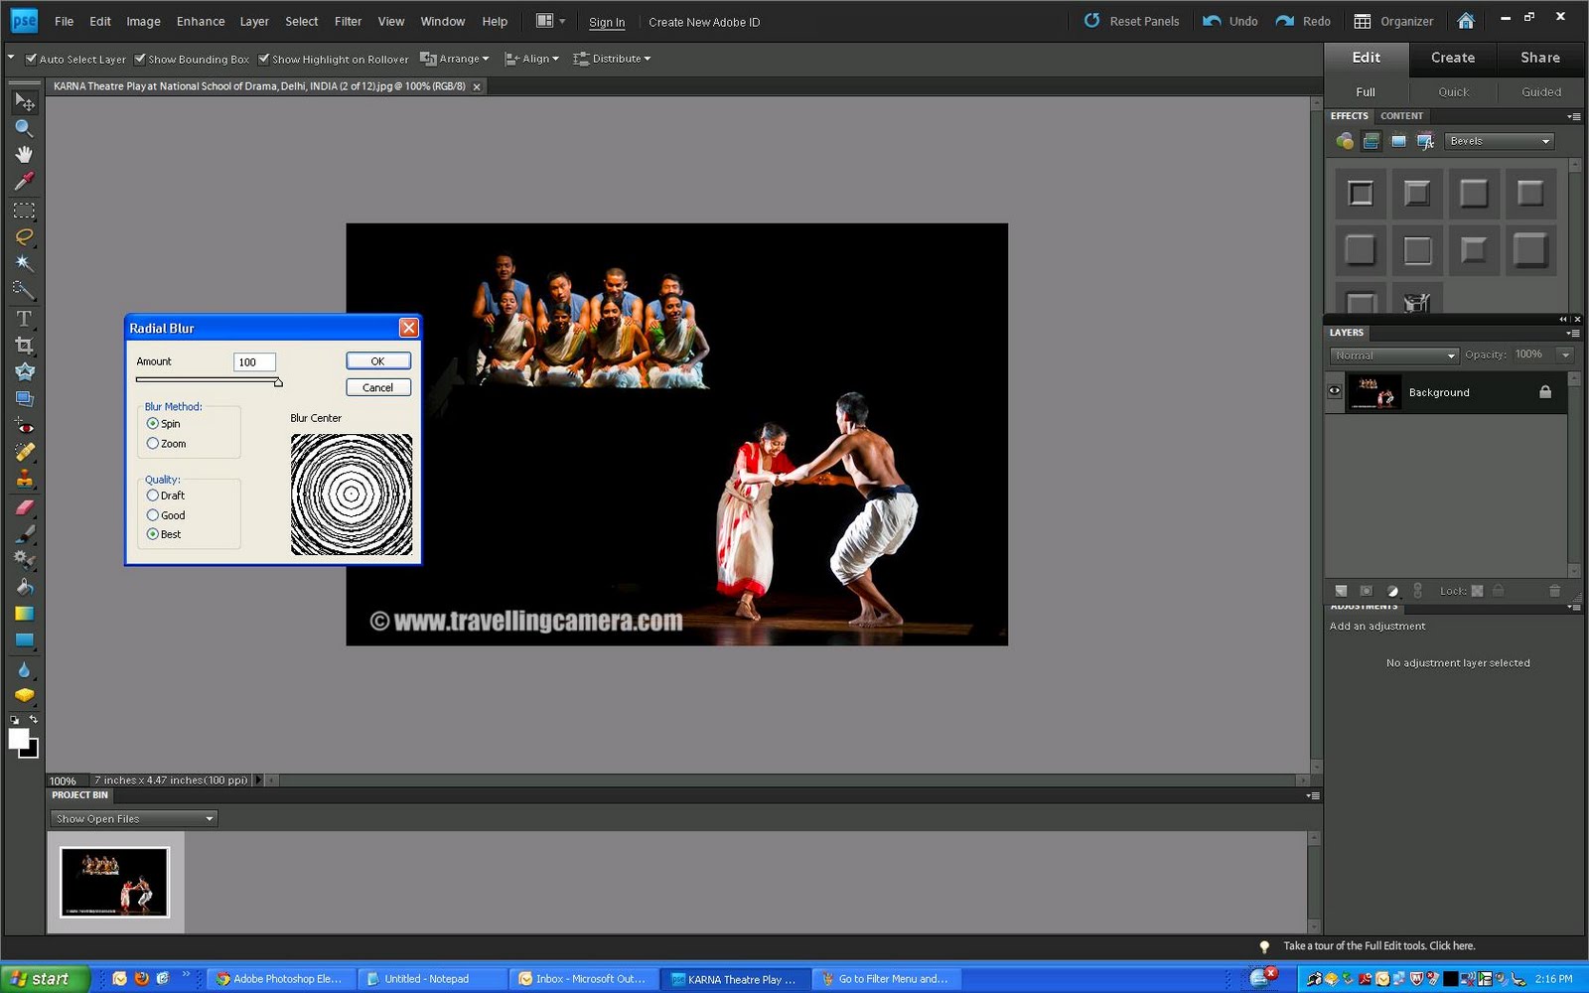Screen dimensions: 1589x993
Task: Choose the Eyedropper tool
Action: 24,181
